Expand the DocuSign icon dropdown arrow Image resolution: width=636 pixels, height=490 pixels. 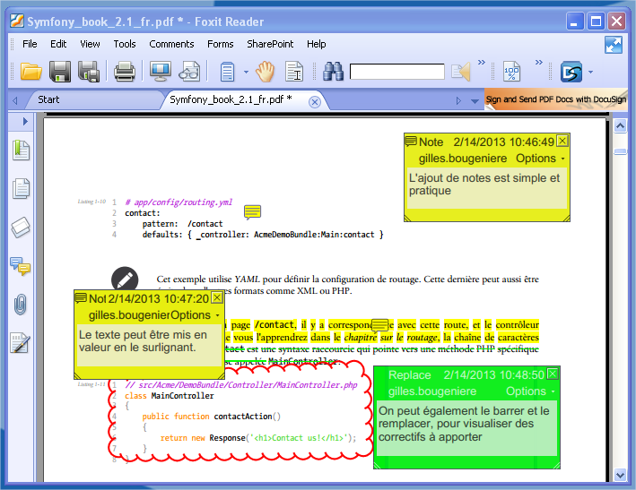(590, 72)
